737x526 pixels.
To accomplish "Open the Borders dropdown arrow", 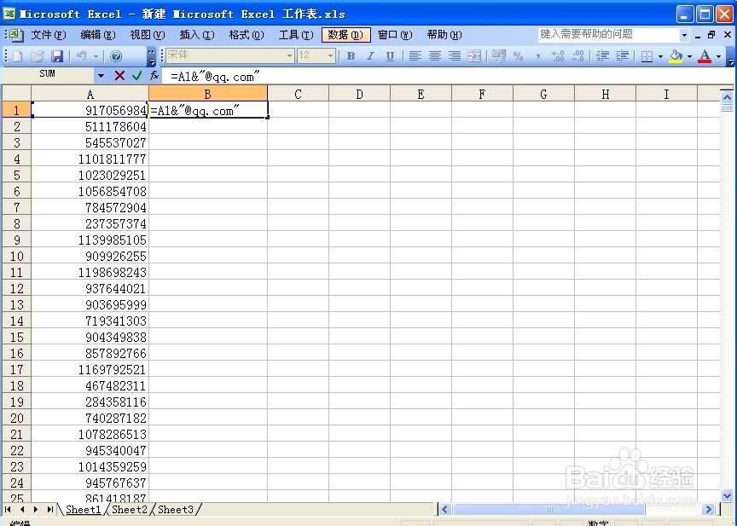I will 659,55.
